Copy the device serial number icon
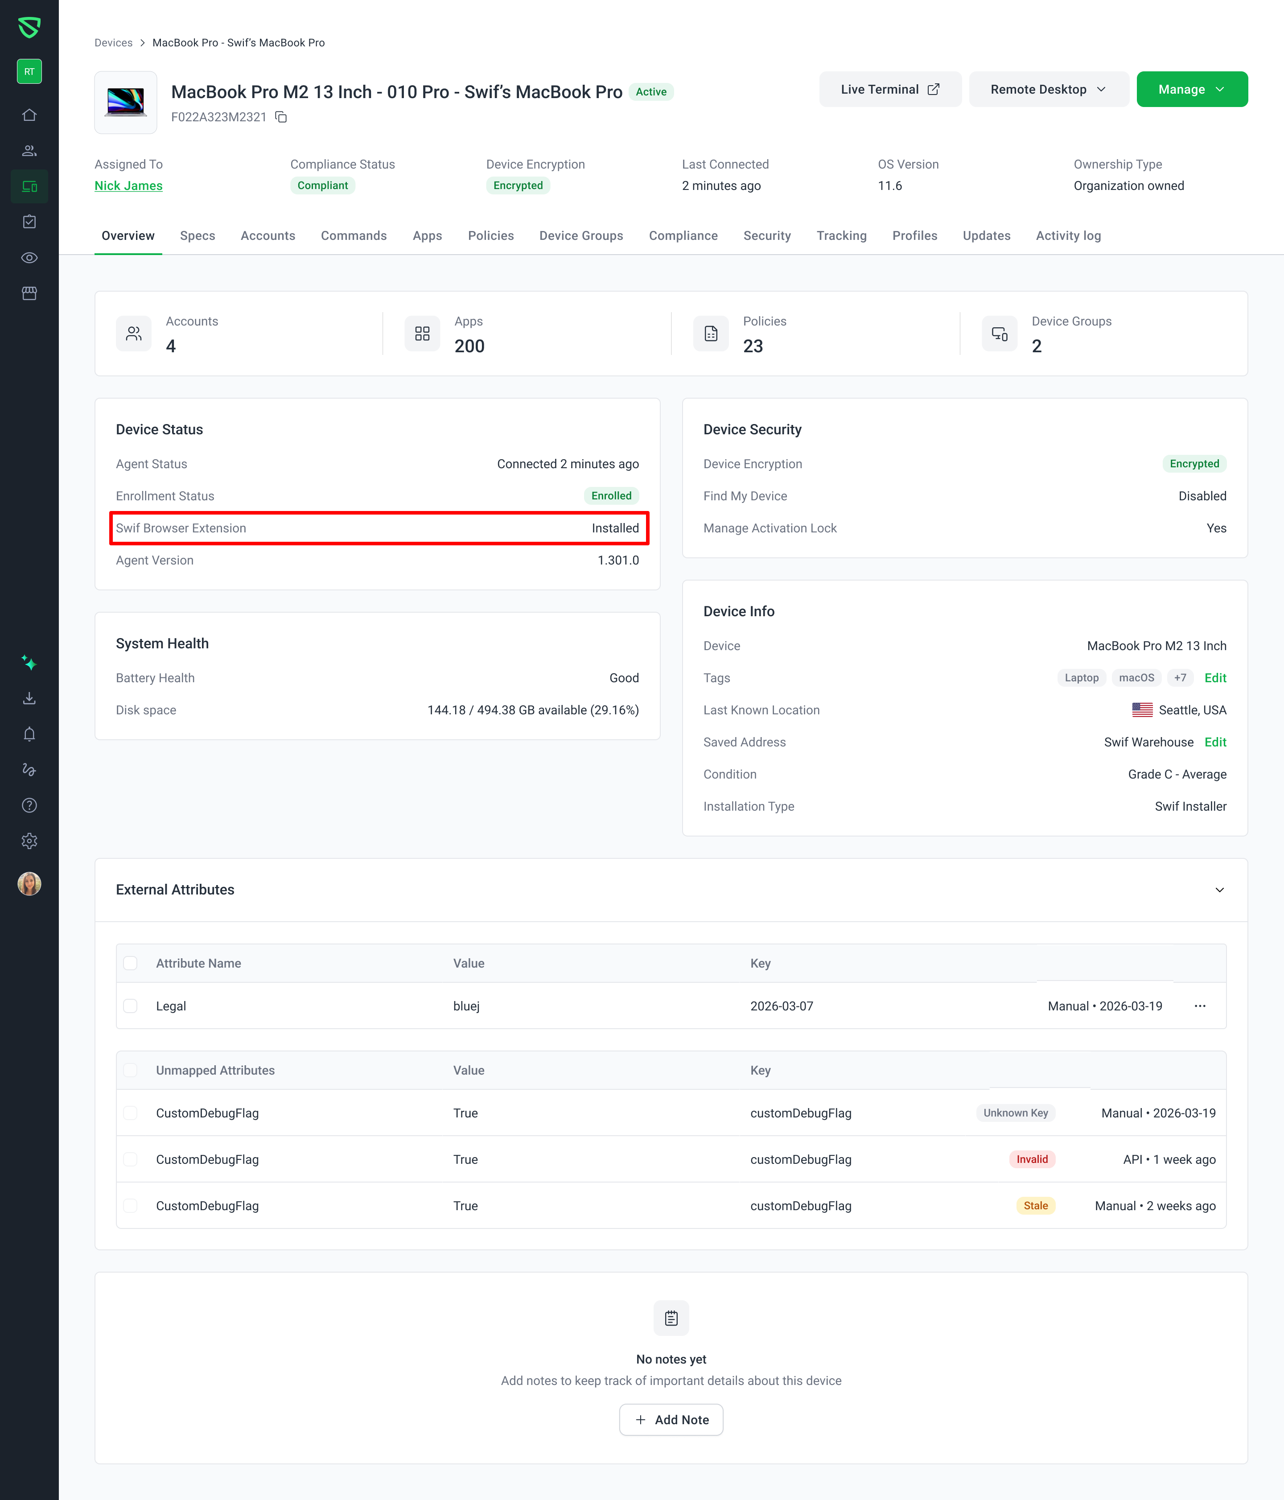 click(281, 117)
